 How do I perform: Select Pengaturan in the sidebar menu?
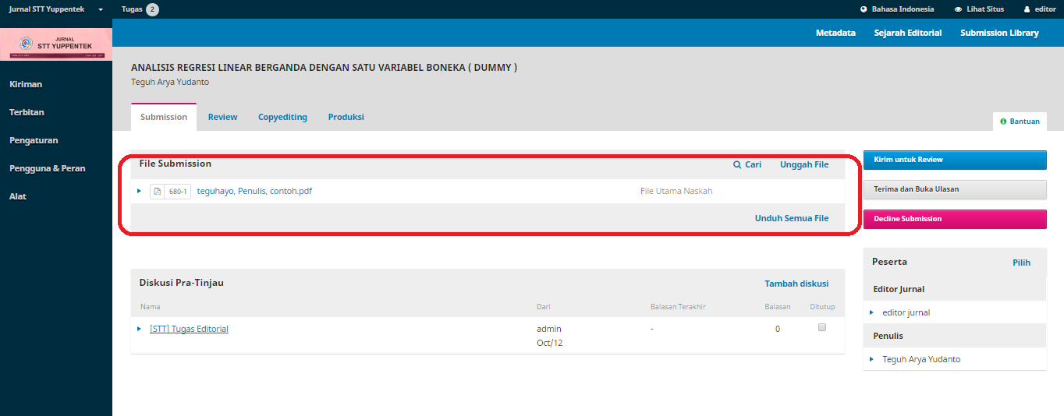point(34,140)
